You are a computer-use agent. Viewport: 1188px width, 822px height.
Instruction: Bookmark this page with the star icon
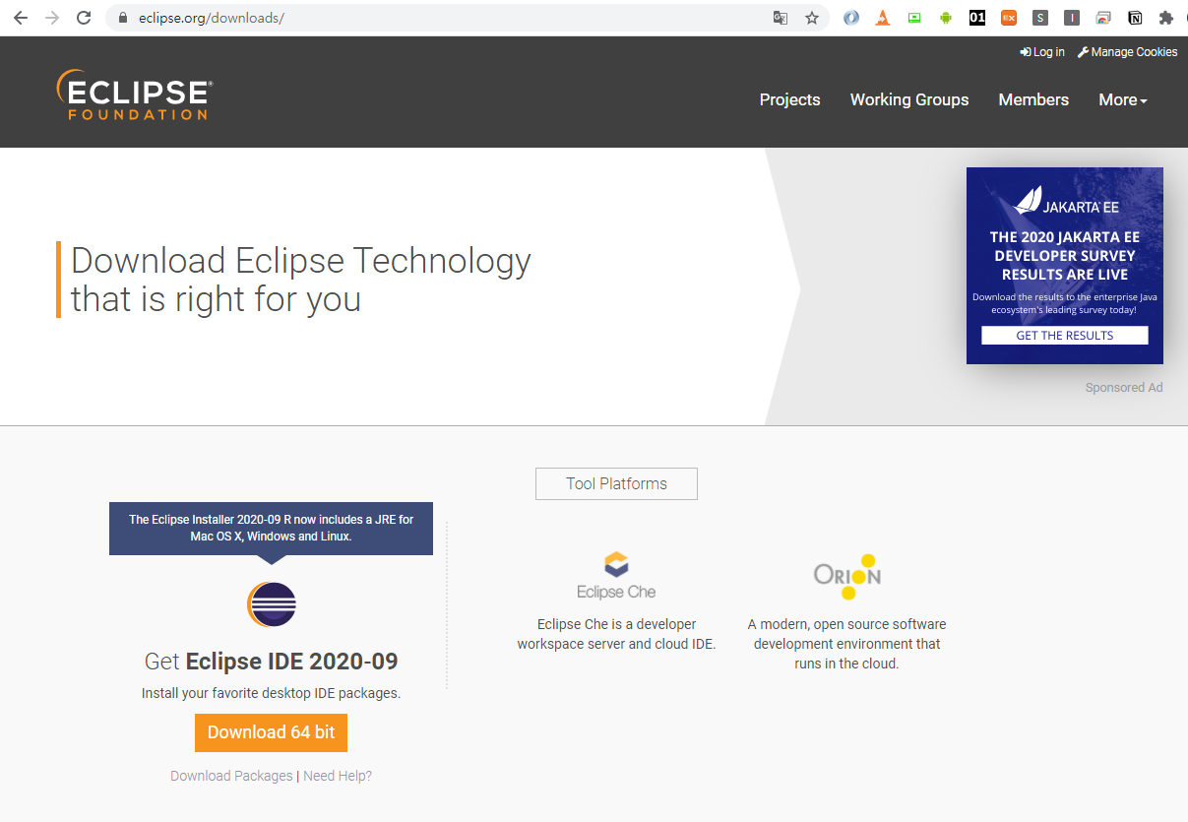pyautogui.click(x=812, y=18)
